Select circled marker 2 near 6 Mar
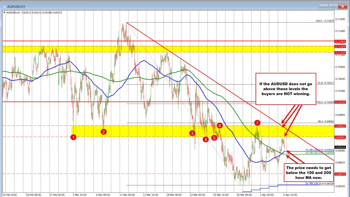The image size is (350, 197). click(x=103, y=132)
